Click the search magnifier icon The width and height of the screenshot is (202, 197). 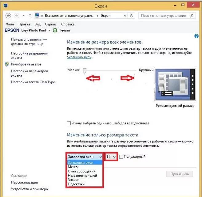click(192, 16)
